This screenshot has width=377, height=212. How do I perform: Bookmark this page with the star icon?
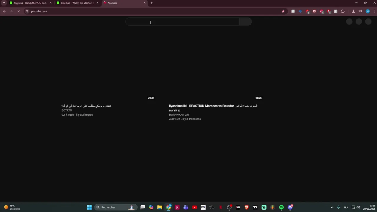(283, 11)
